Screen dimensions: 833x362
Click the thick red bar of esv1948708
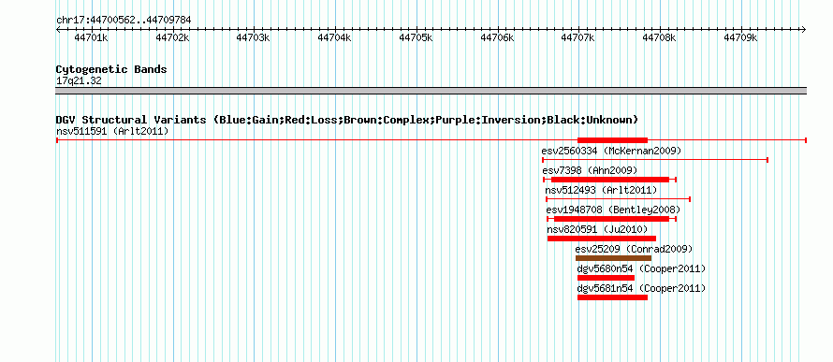611,219
